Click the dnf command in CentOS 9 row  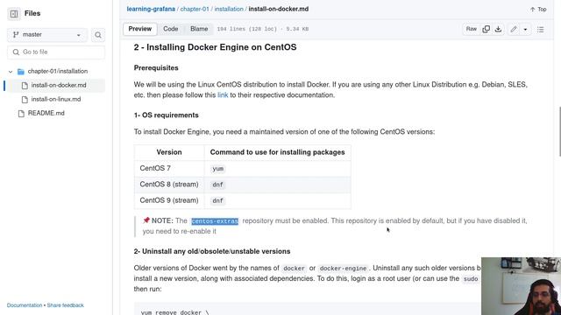[217, 201]
